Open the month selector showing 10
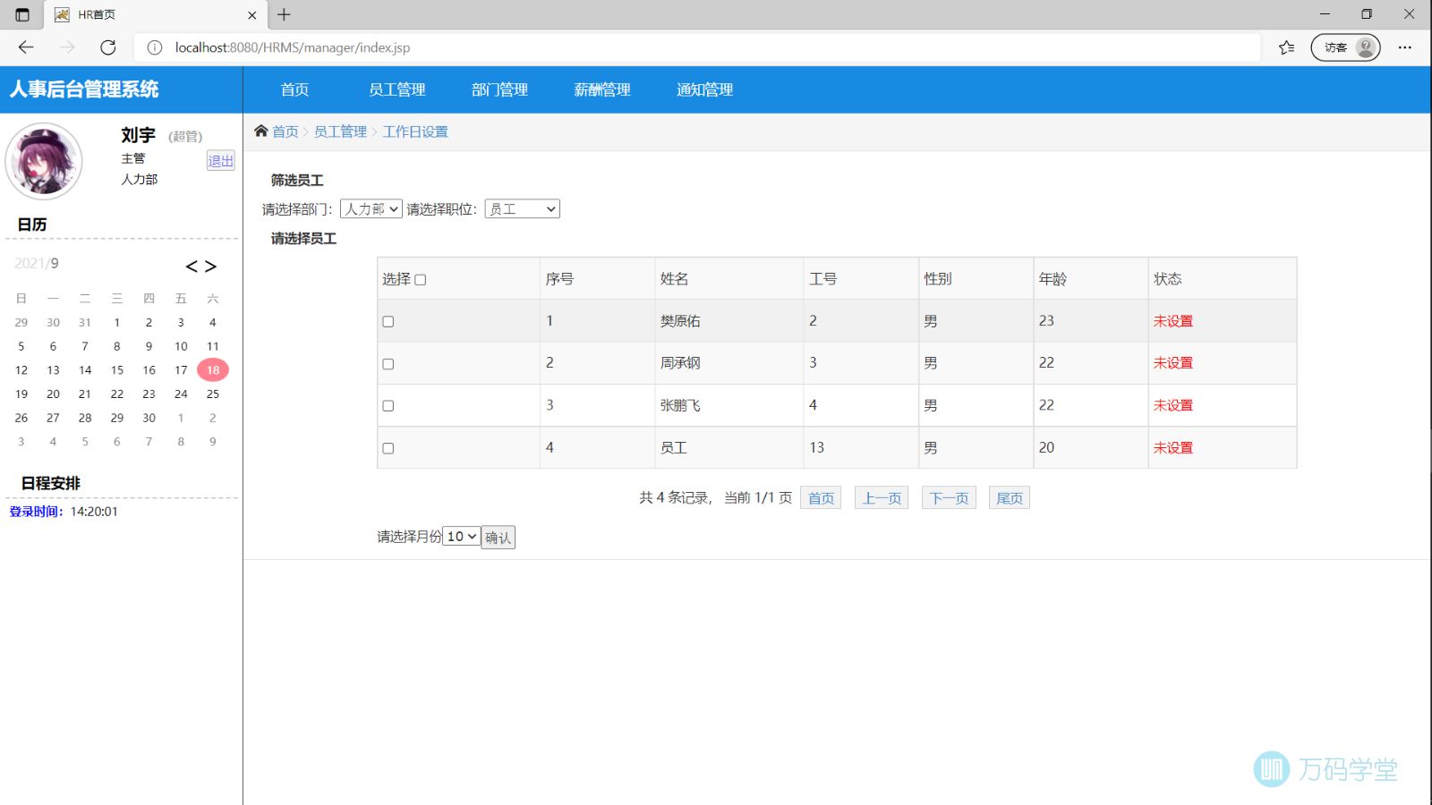This screenshot has width=1432, height=805. [x=462, y=537]
